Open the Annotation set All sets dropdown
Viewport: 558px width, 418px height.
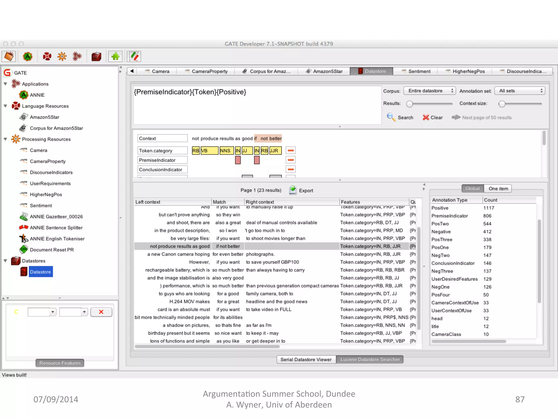520,91
